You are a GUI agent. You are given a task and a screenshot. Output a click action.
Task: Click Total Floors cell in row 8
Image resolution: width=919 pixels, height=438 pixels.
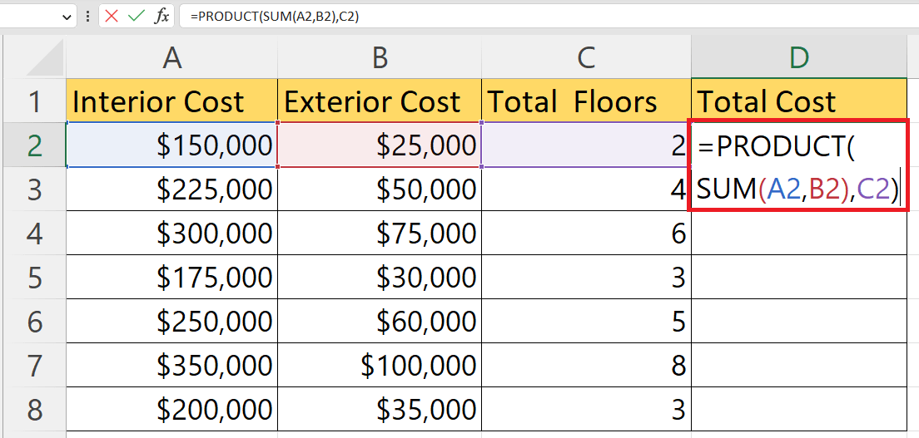click(586, 409)
